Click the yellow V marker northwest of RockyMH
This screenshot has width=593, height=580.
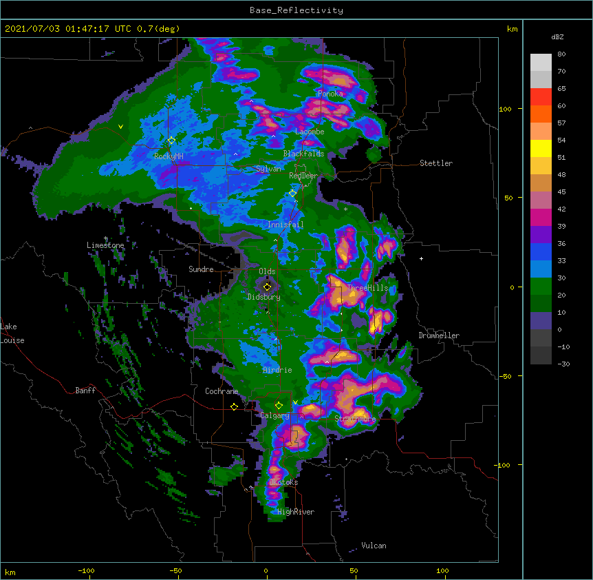pos(120,127)
